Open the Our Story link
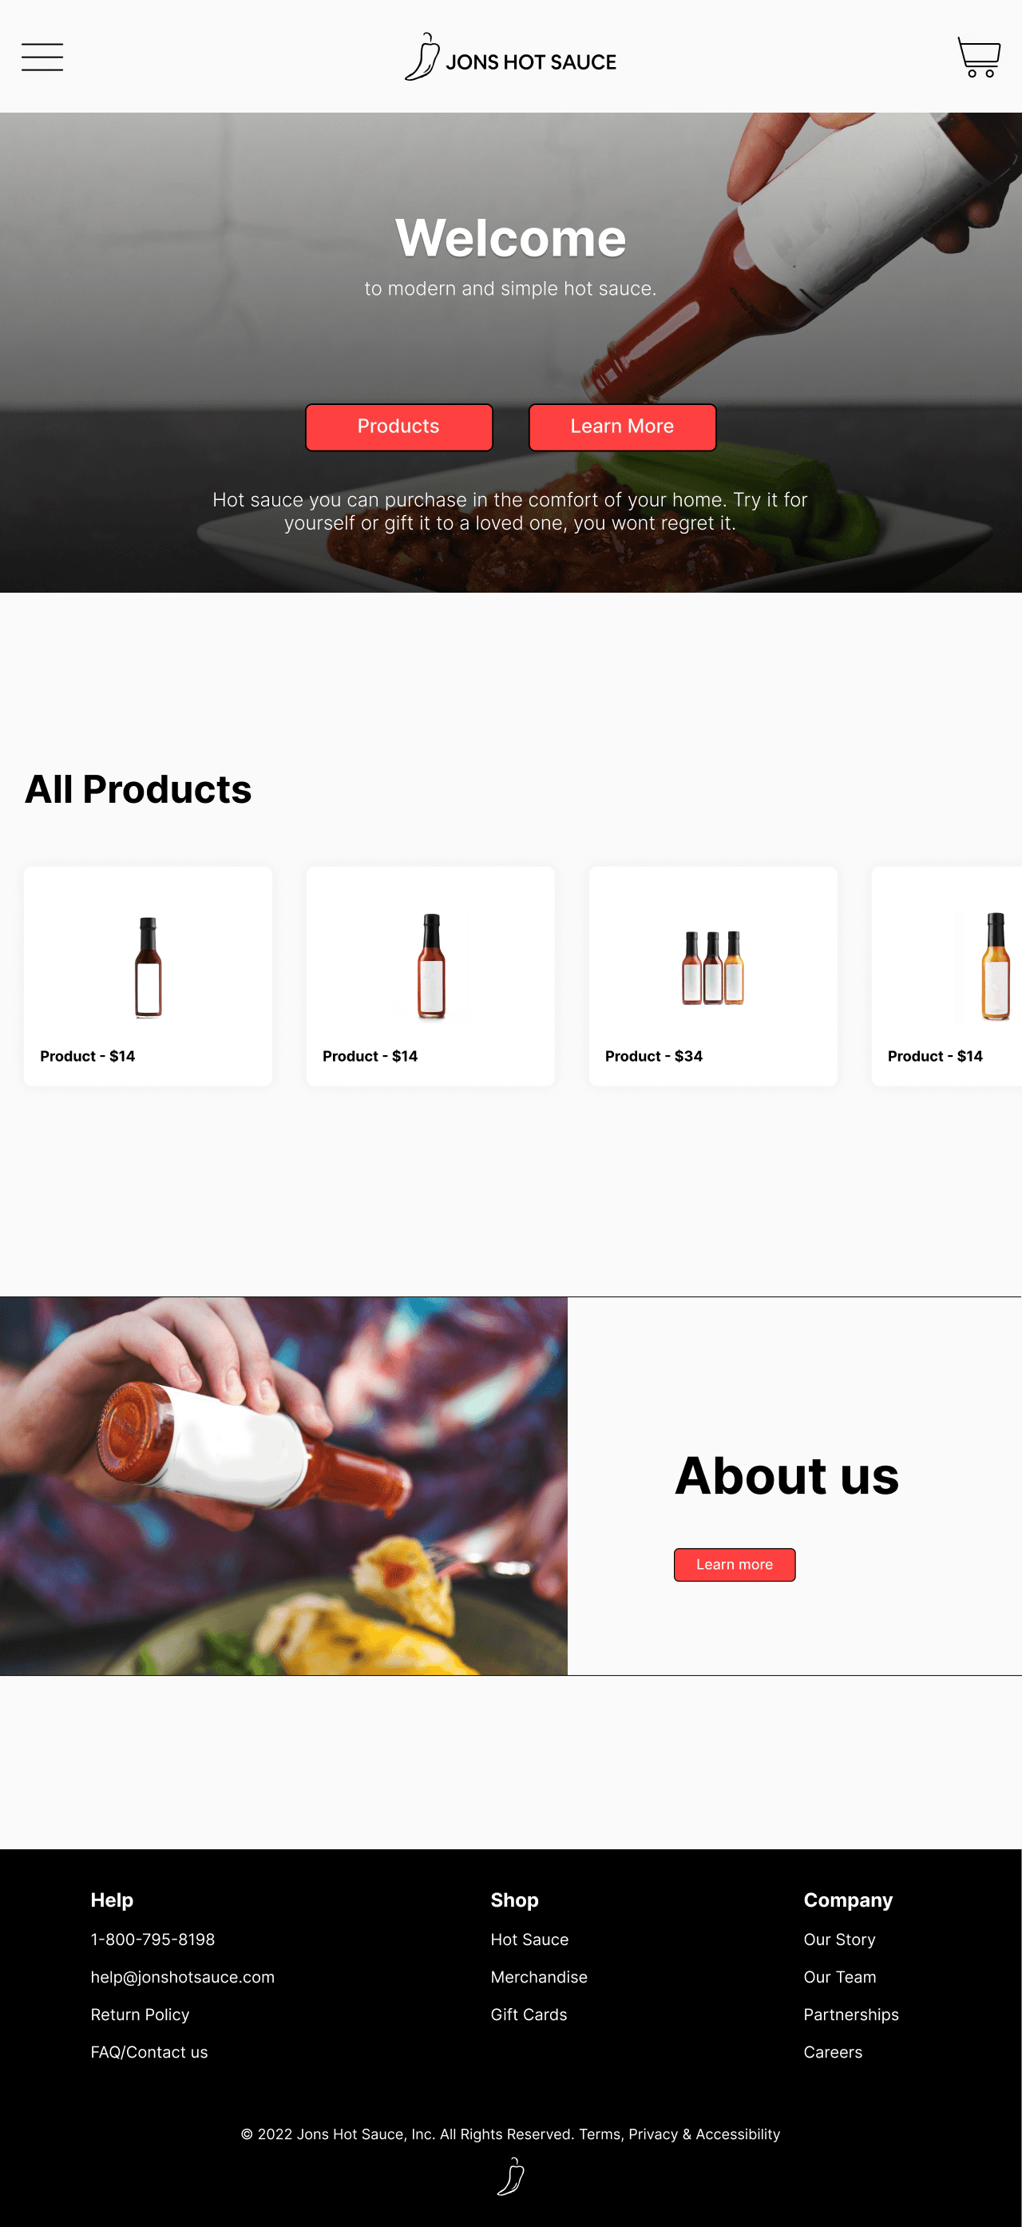 [840, 1939]
